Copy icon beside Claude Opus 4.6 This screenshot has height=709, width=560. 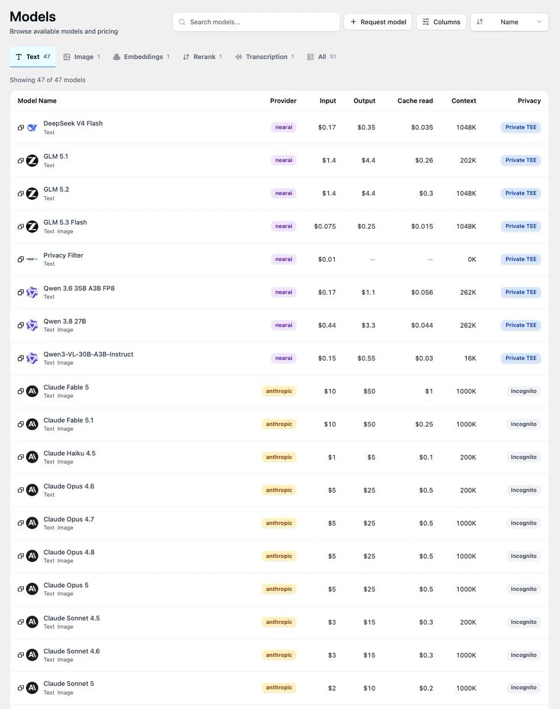21,490
